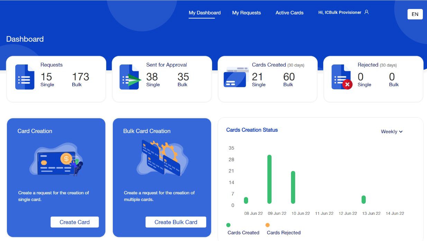Click the Rejected document icon with red cross
Image resolution: width=427 pixels, height=241 pixels.
(x=341, y=77)
